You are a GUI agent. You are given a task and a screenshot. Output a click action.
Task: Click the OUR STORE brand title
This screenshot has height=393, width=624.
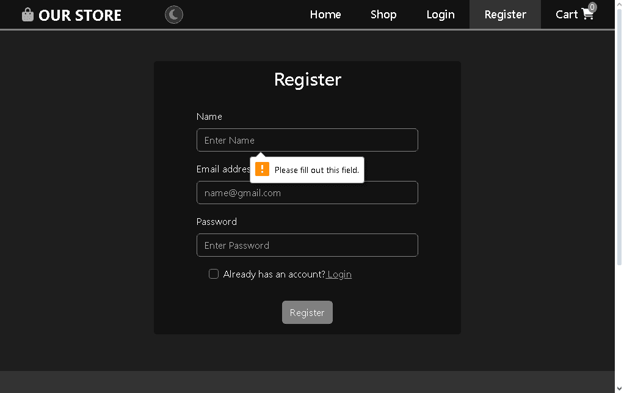click(x=80, y=15)
